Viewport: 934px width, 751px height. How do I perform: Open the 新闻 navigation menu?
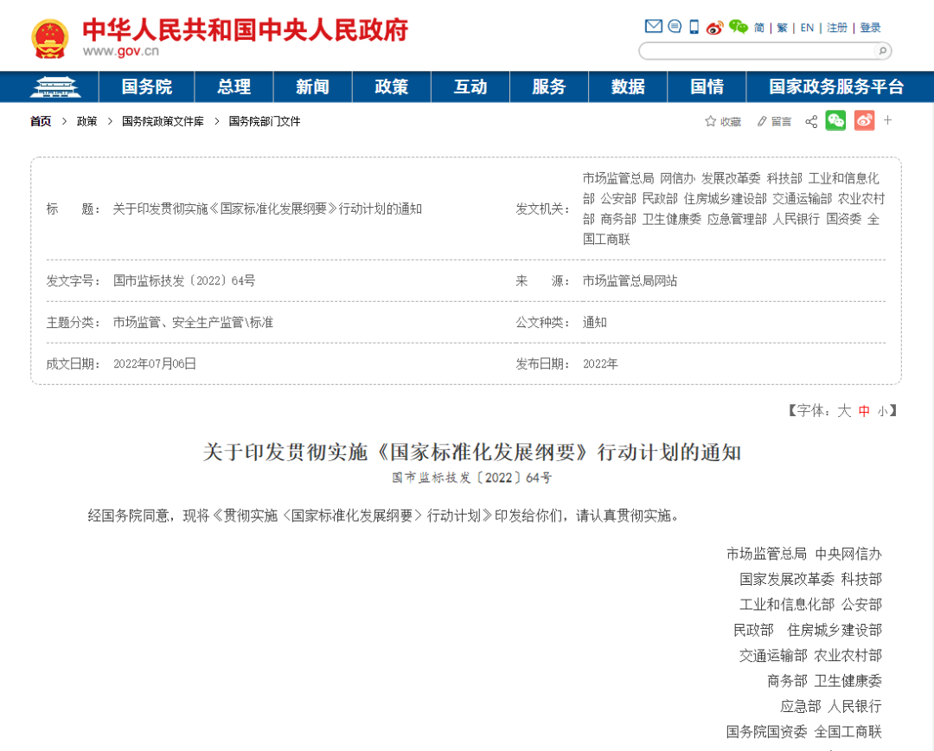(x=312, y=87)
